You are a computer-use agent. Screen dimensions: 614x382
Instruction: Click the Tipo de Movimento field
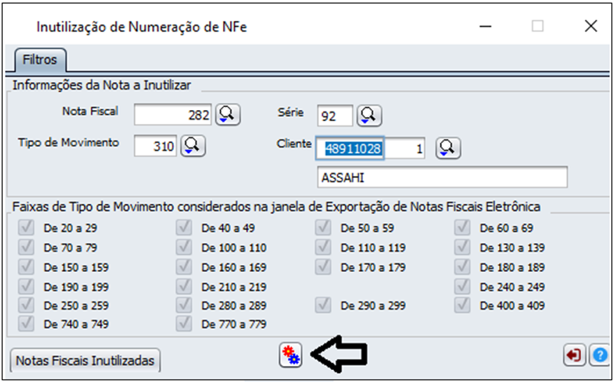[156, 146]
